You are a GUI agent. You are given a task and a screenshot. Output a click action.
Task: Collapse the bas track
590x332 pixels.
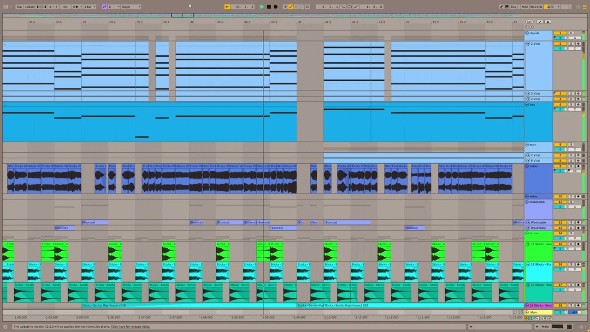(x=527, y=105)
